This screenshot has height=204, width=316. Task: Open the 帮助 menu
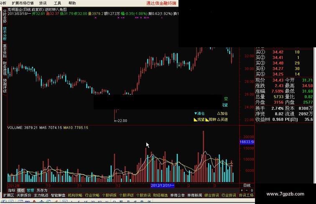(72, 3)
